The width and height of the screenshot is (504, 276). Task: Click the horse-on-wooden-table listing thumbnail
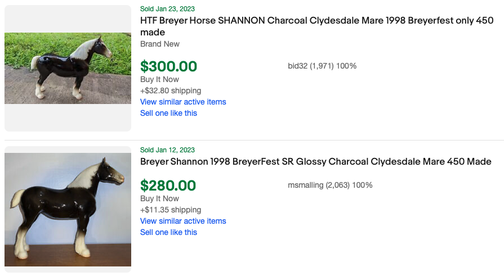pyautogui.click(x=68, y=209)
